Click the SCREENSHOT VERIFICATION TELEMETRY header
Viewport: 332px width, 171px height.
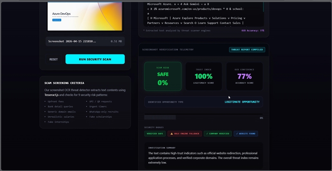click(168, 49)
